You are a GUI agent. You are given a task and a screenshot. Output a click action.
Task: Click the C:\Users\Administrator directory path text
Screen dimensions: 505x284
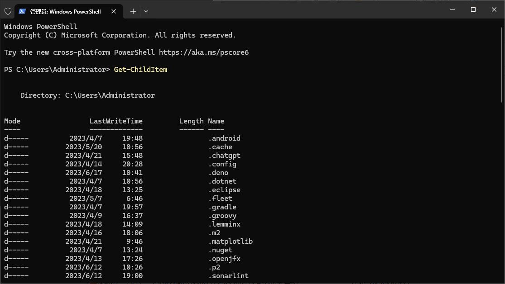pyautogui.click(x=110, y=95)
